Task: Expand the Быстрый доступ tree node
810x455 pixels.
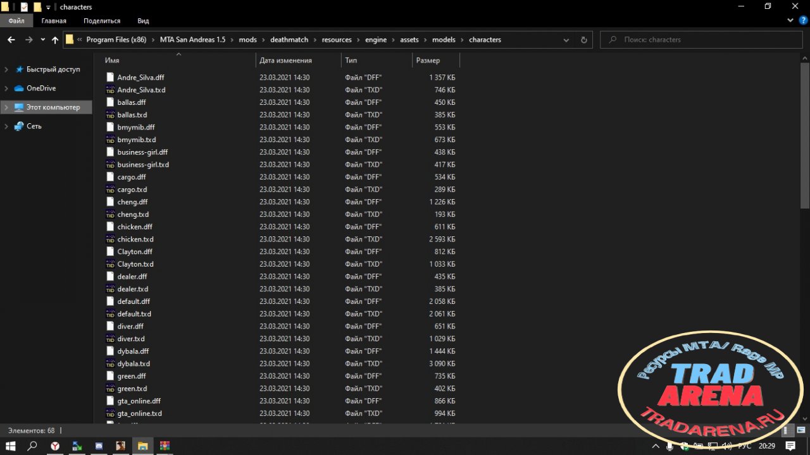Action: 6,70
